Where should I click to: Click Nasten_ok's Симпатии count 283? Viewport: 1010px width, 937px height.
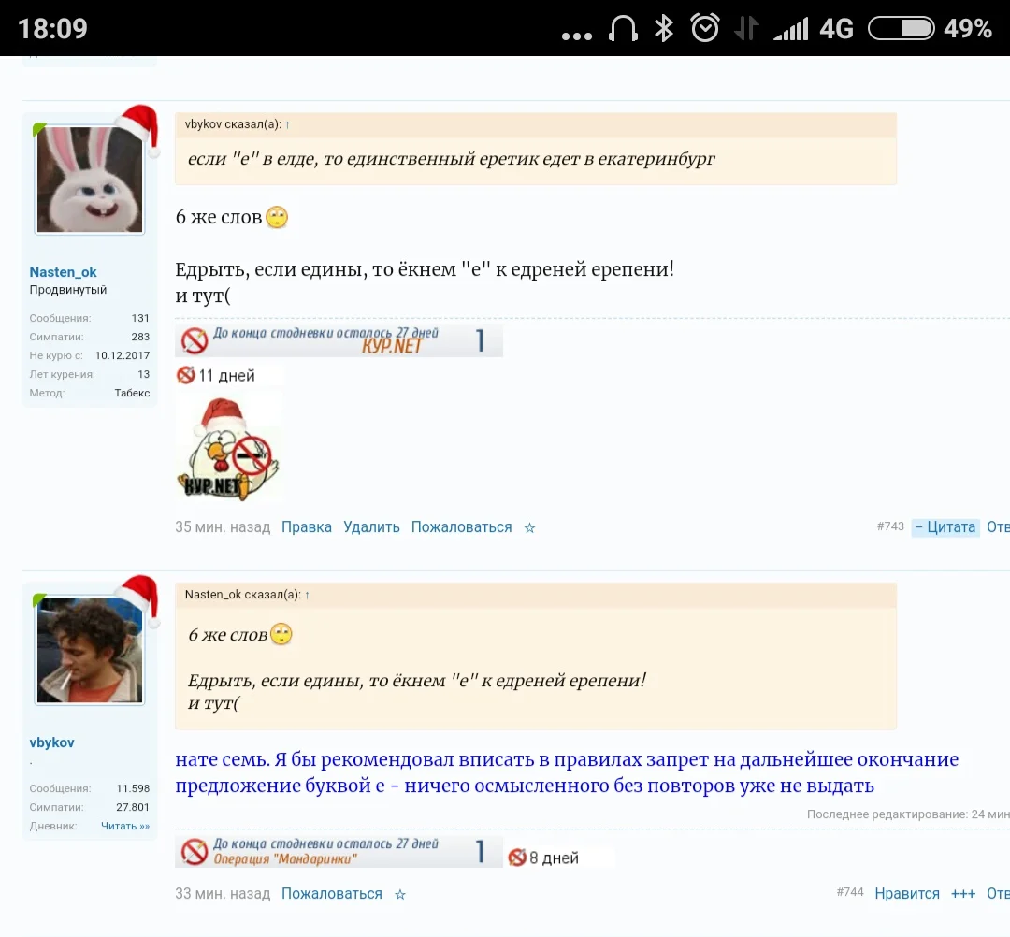click(x=140, y=337)
